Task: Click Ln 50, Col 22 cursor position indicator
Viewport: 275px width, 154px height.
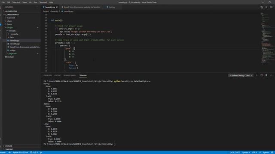Action: pyautogui.click(x=235, y=152)
